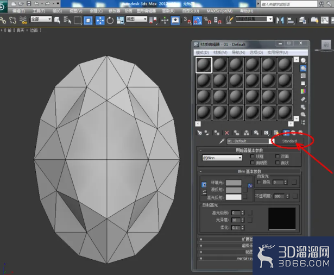Viewport: 334px width, 275px height.
Task: Open the (B)Blinn shader type dropdown
Action: (222, 158)
